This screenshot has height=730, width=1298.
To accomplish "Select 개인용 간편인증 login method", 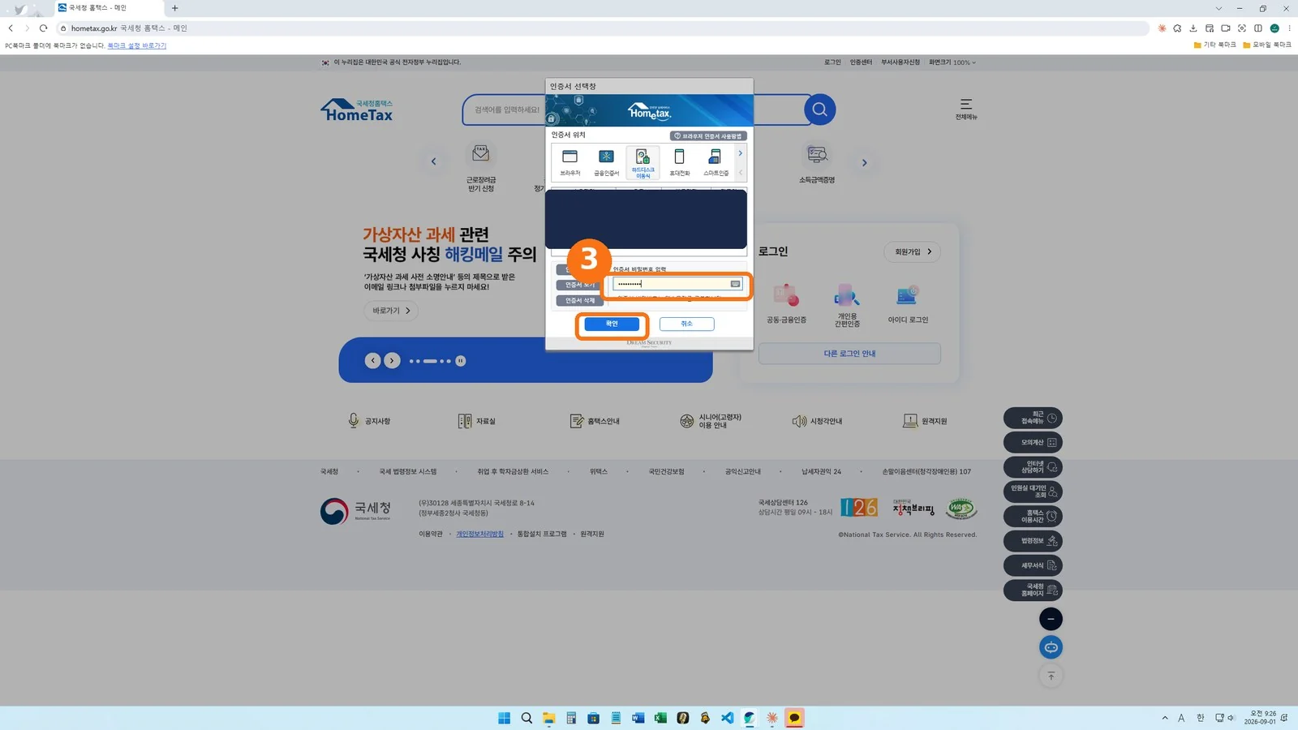I will click(847, 306).
